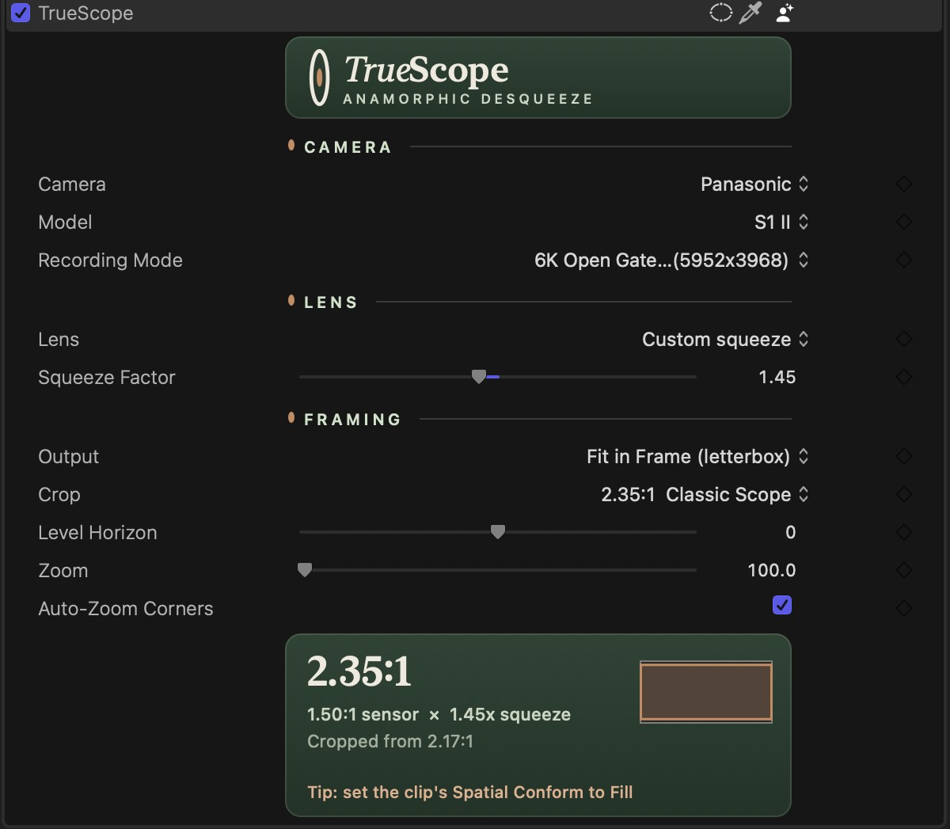Open the Model dropdown showing S1 II

click(x=781, y=222)
